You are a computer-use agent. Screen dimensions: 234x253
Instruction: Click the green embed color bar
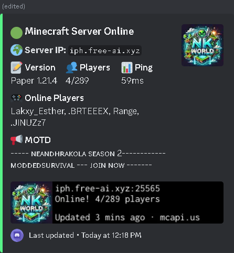tap(2, 133)
